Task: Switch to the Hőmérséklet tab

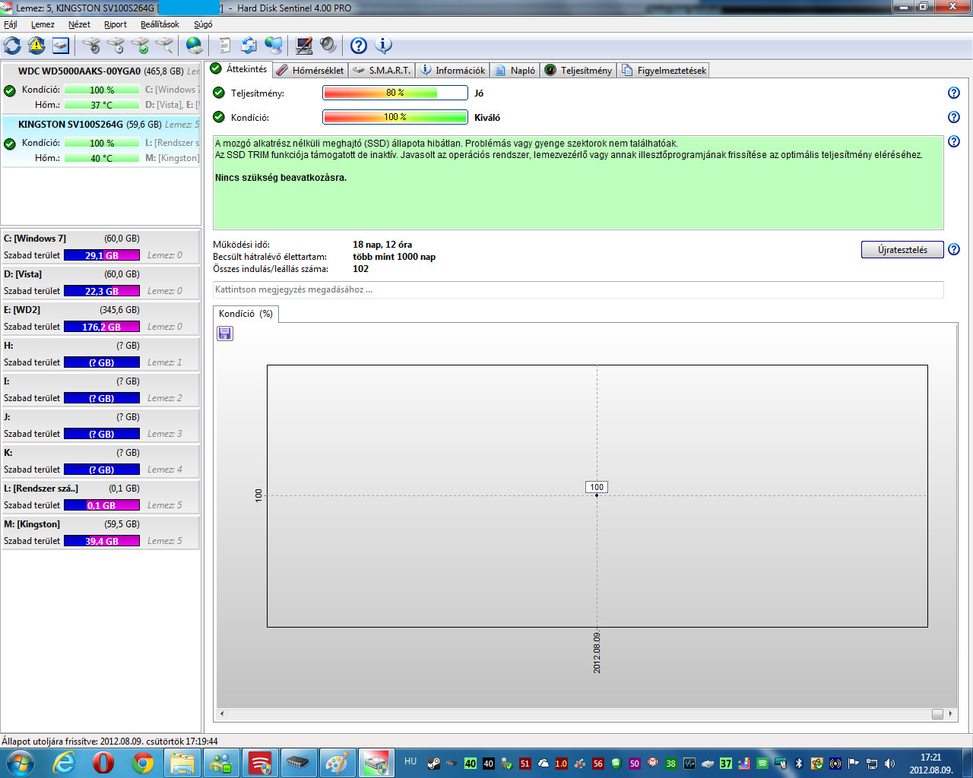Action: (310, 70)
